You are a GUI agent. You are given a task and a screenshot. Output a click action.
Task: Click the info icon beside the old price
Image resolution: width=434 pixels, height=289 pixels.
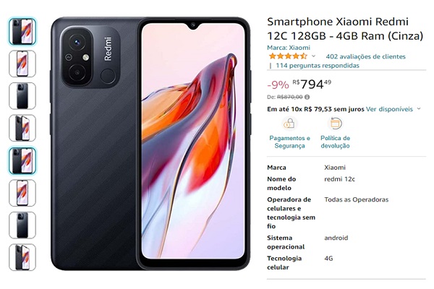(x=307, y=97)
